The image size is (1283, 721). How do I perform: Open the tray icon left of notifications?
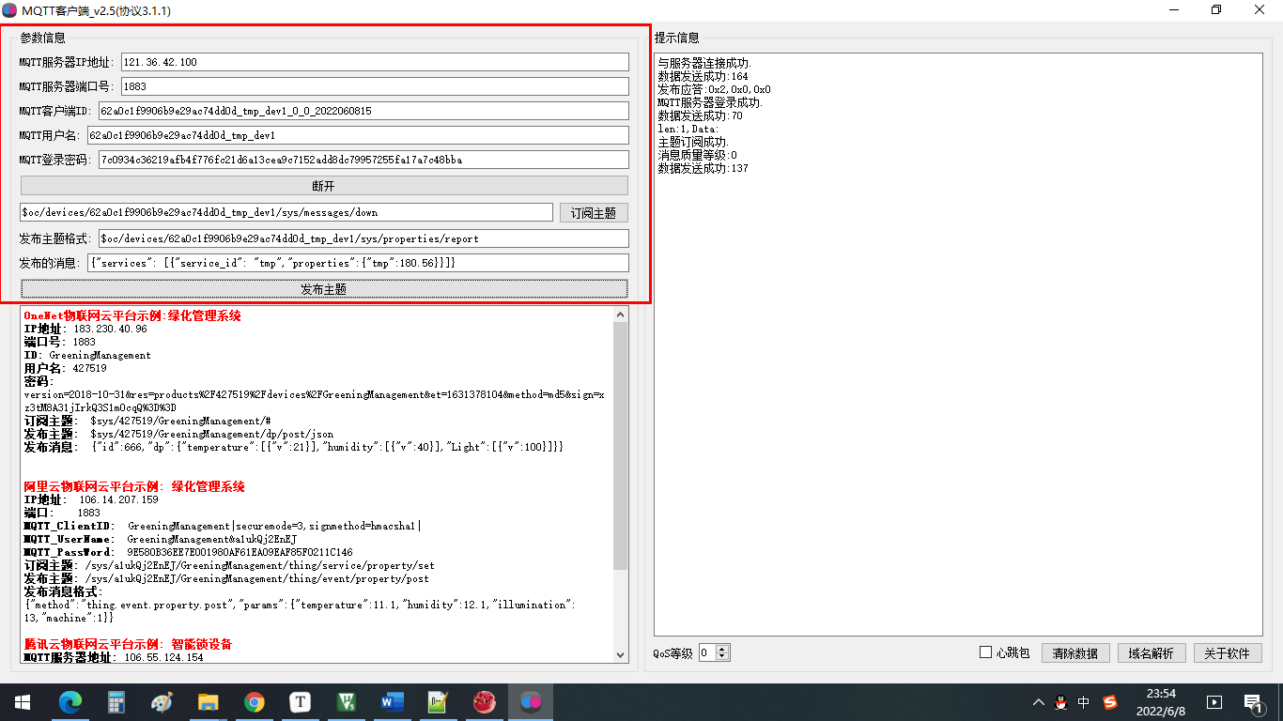(1214, 701)
